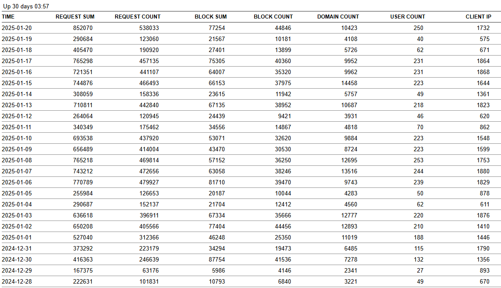Select the BLOCK COUNT column header
Viewport: 501px width, 288px height.
[x=273, y=17]
